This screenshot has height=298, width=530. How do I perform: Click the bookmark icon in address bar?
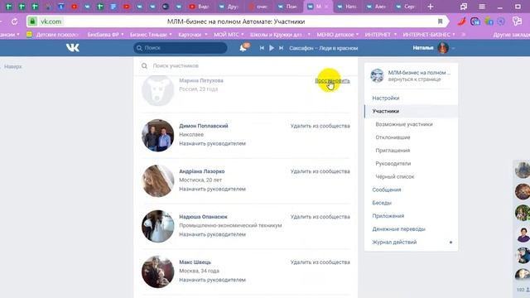(440, 22)
